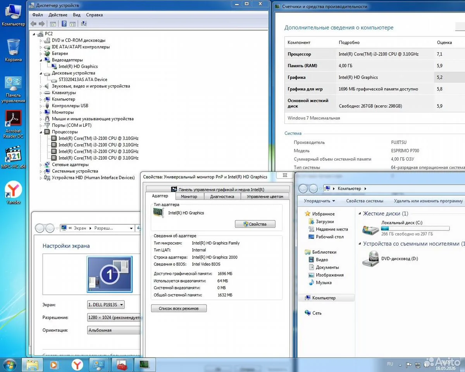Click the Windows Start orb
The width and height of the screenshot is (465, 372).
(10, 365)
